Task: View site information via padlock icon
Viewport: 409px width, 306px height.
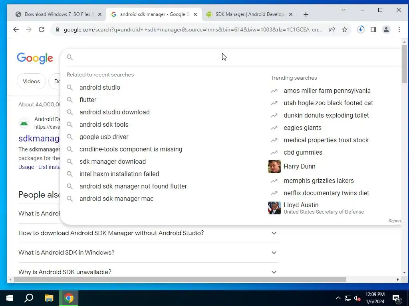Action: (58, 29)
